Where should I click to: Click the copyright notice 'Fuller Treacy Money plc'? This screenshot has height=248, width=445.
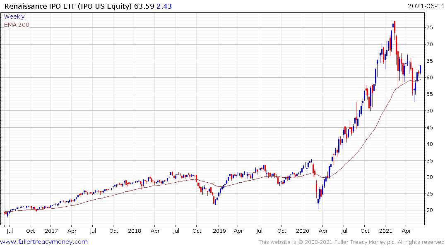(365, 242)
